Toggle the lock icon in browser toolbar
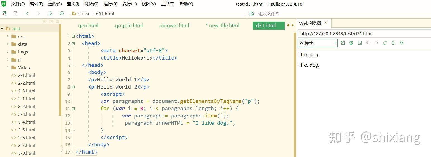The image size is (431, 157). coord(393,43)
